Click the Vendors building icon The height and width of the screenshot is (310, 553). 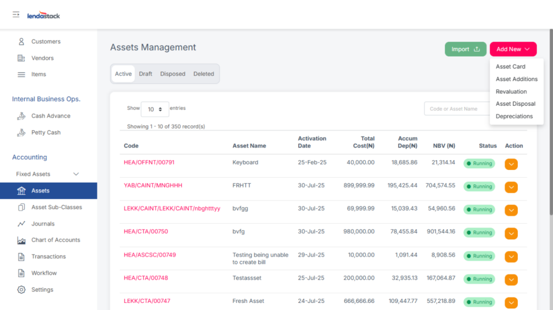(x=22, y=58)
